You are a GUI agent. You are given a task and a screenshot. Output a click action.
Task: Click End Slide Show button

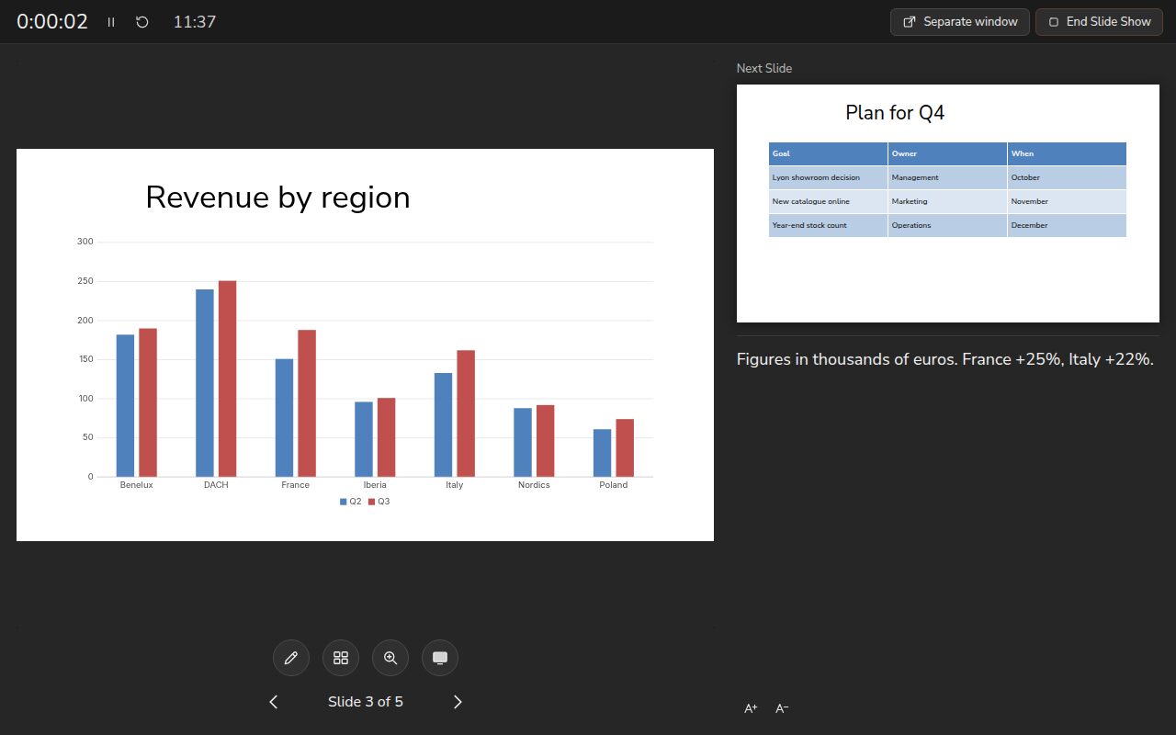(1099, 22)
